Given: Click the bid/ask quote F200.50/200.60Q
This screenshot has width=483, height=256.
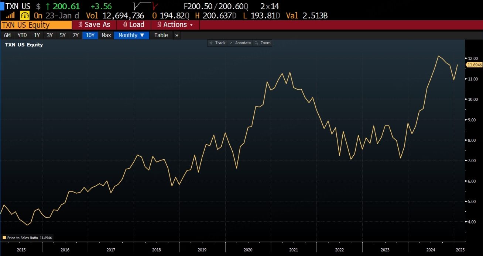Looking at the screenshot, I should click(x=217, y=7).
